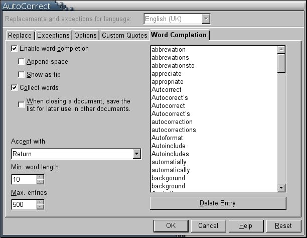Screen dimensions: 307x238
Task: Confirm the dialog with OK
Action: click(171, 226)
